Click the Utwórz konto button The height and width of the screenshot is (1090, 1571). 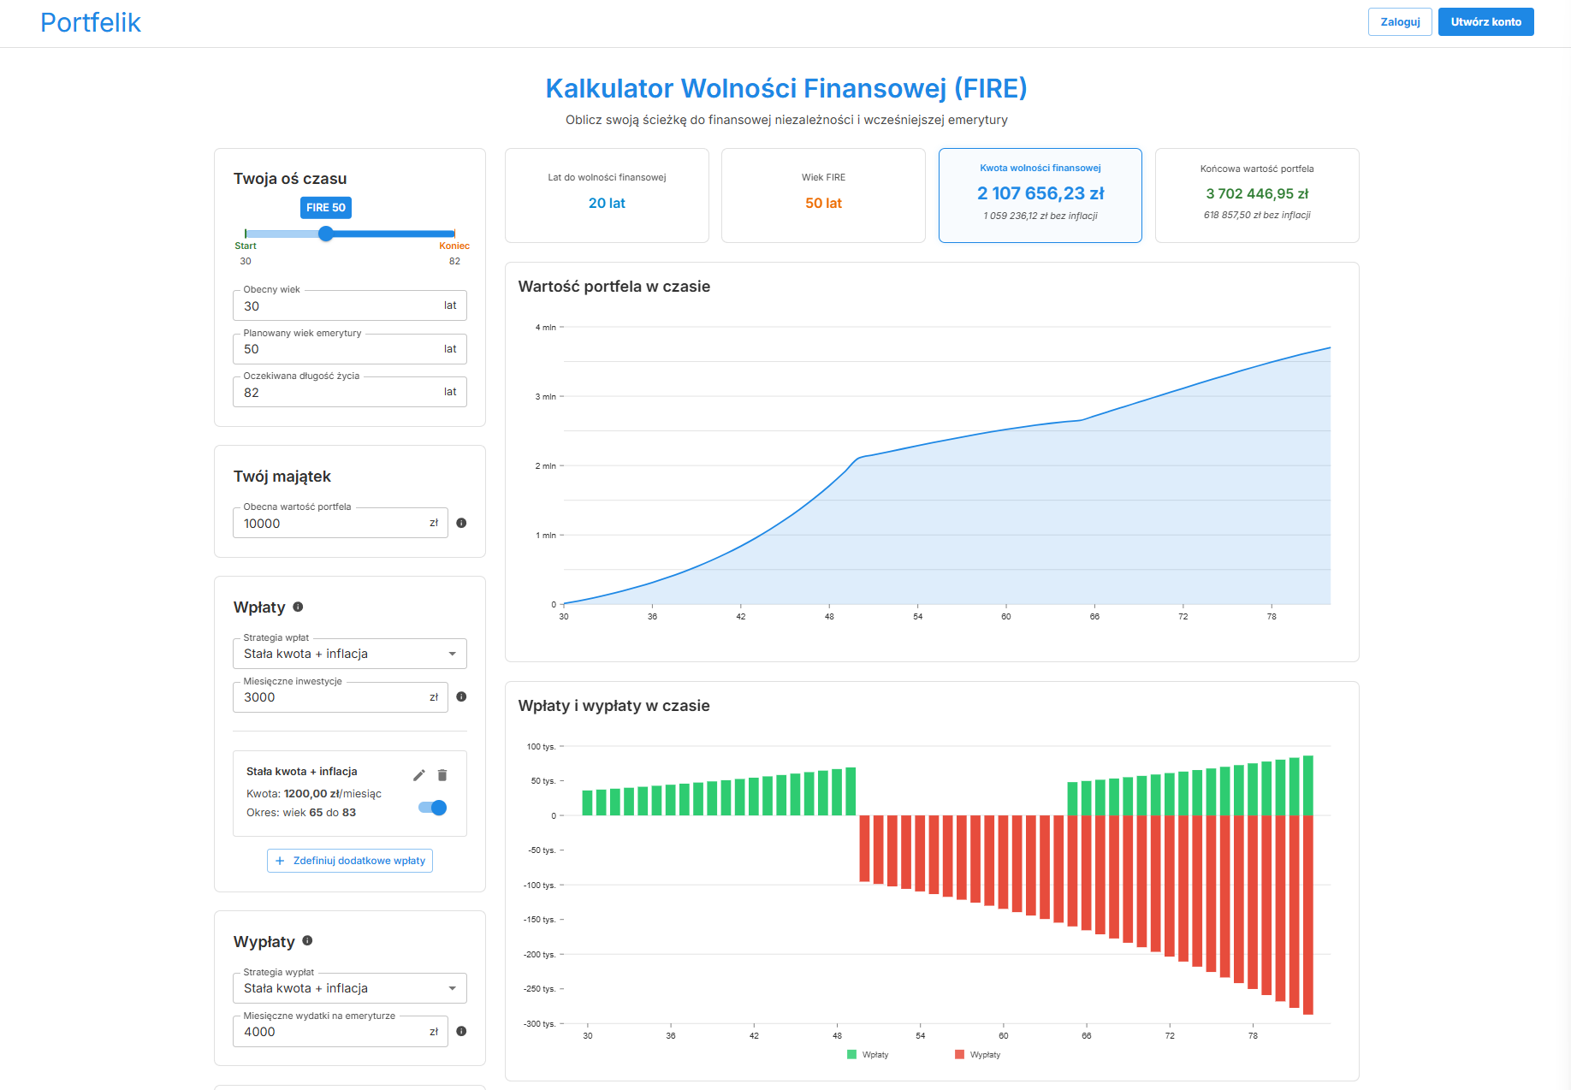click(1485, 22)
